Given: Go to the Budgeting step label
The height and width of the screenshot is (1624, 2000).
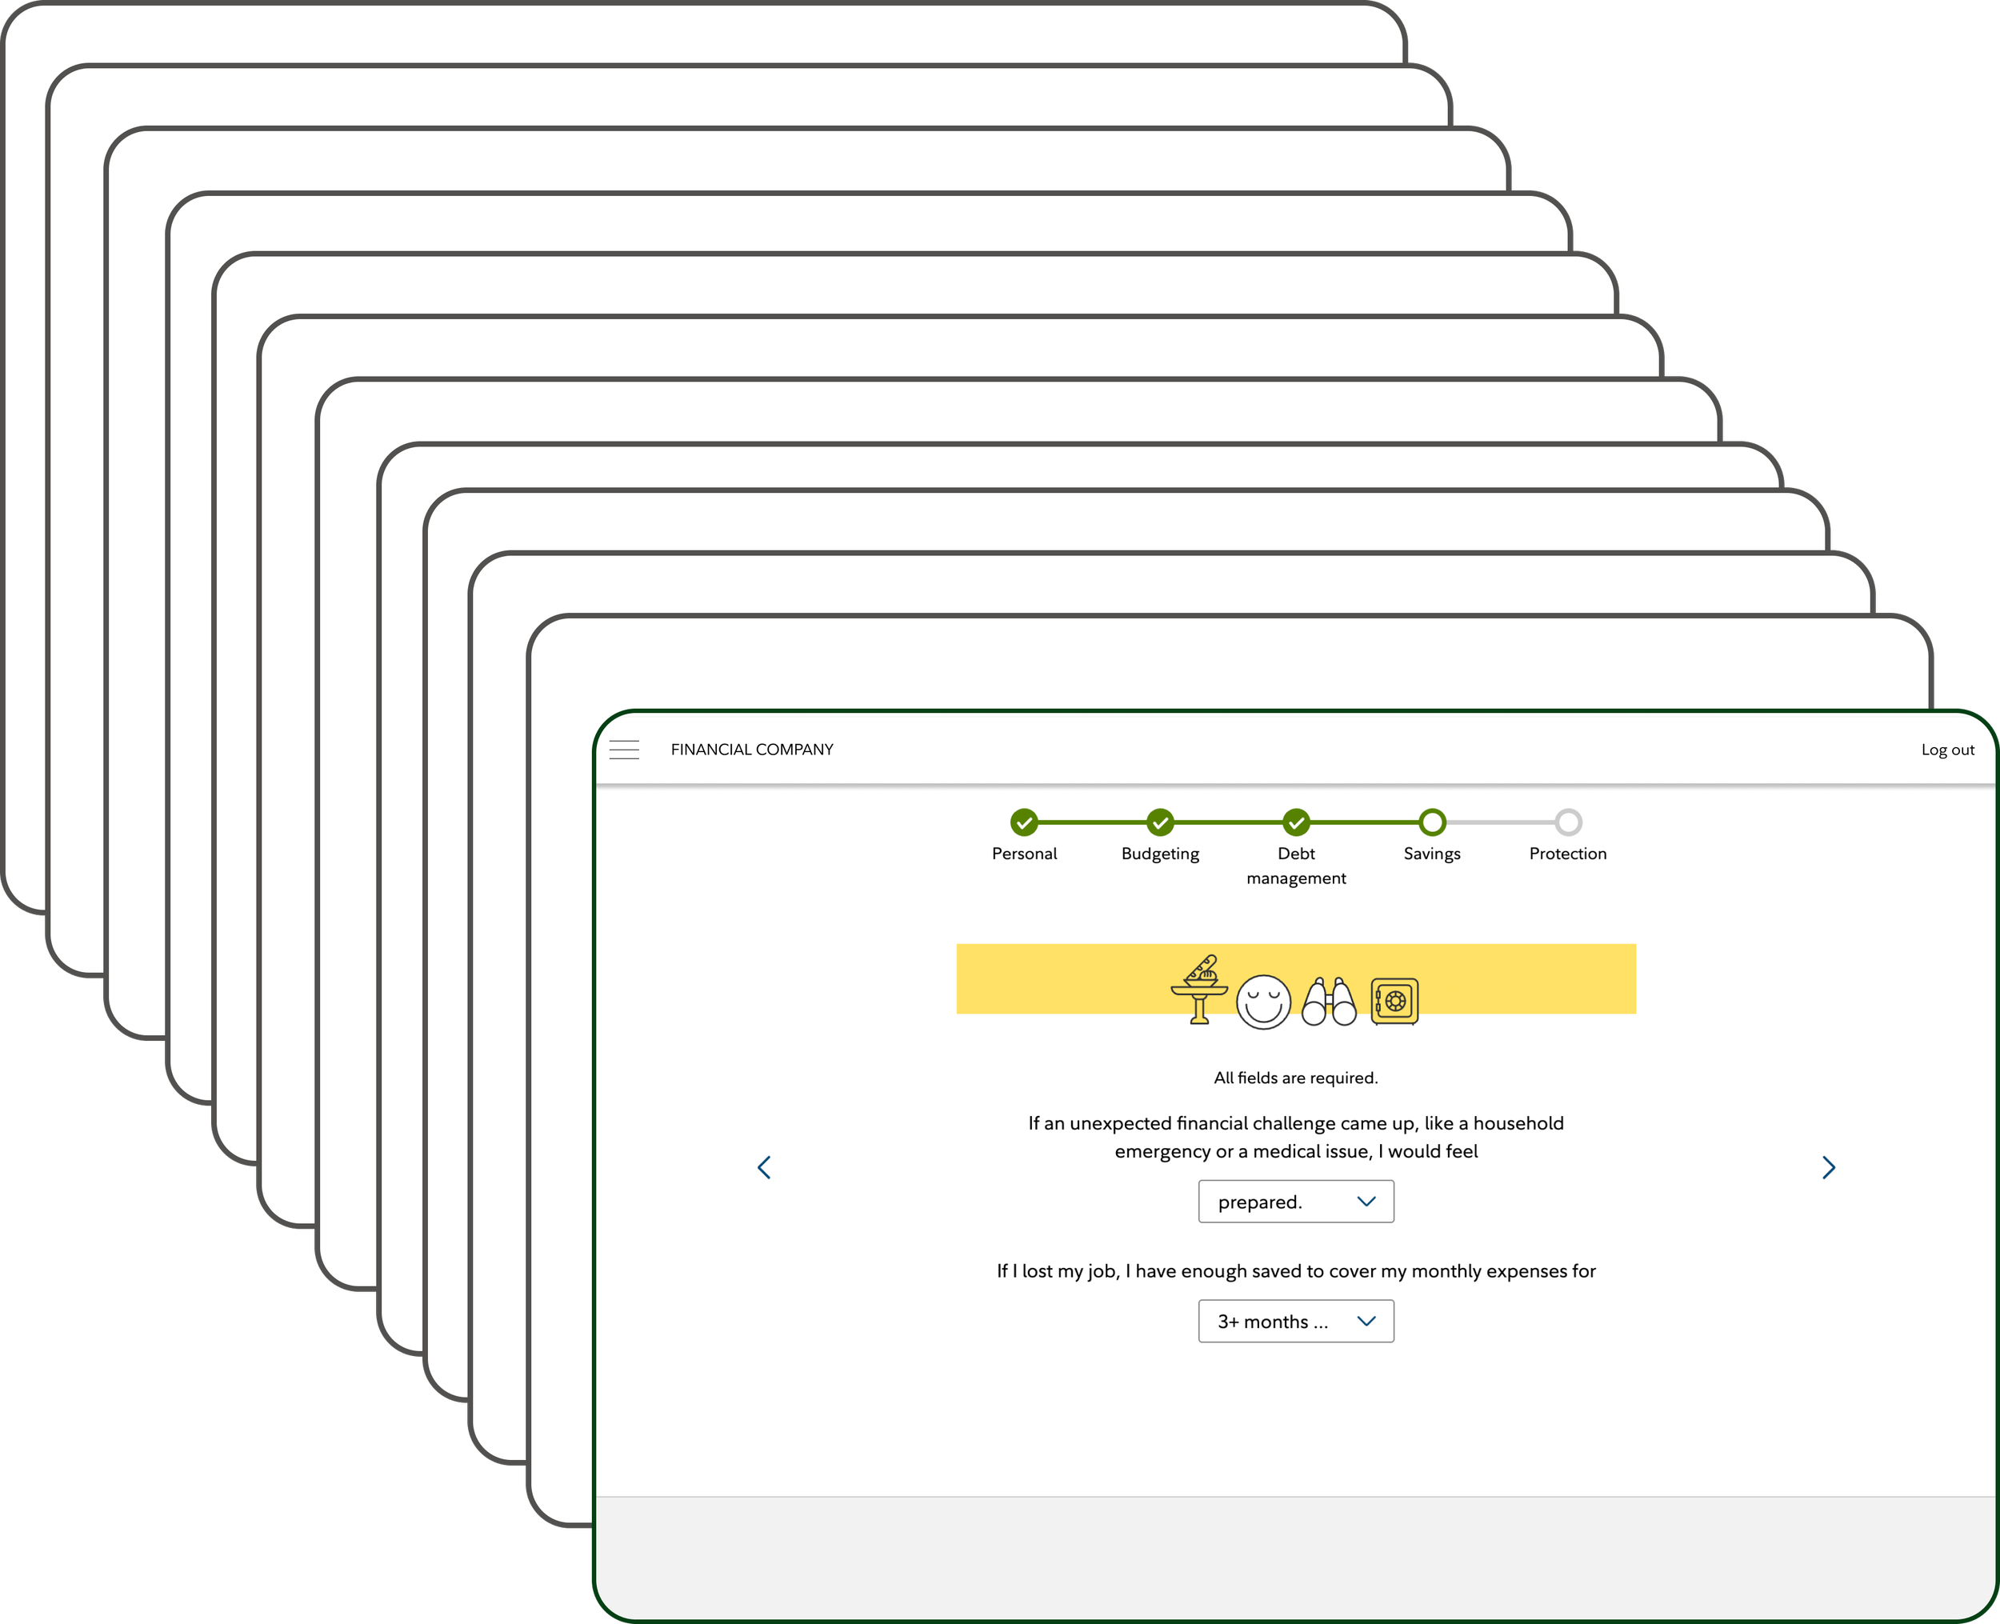Looking at the screenshot, I should [1160, 853].
